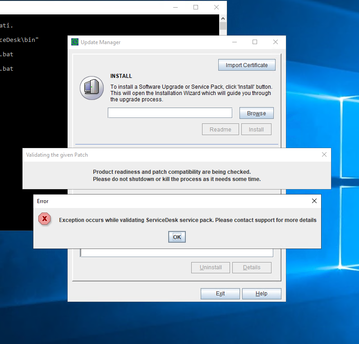
Task: Click the INSTALL heading text
Action: (121, 76)
